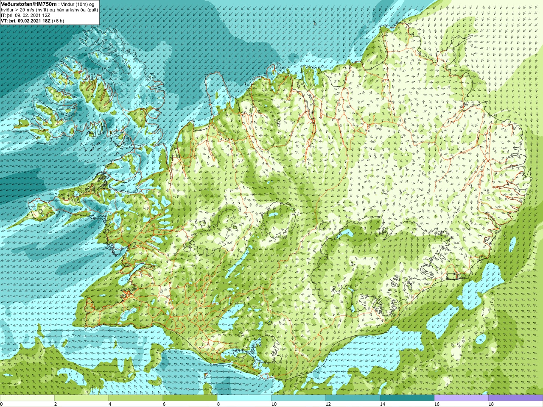
Task: Select the lavender 16–18 m/s legend swatch
Action: [462, 398]
